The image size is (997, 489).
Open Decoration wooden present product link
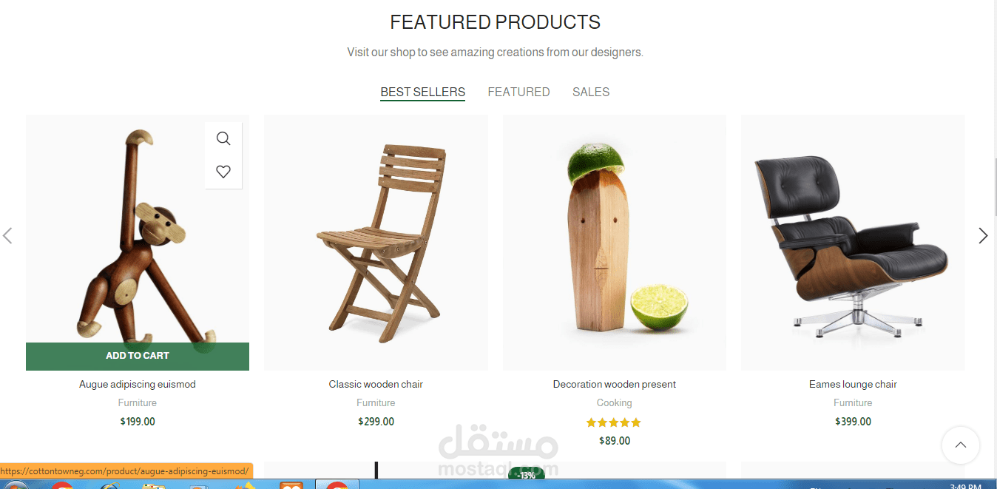click(615, 384)
